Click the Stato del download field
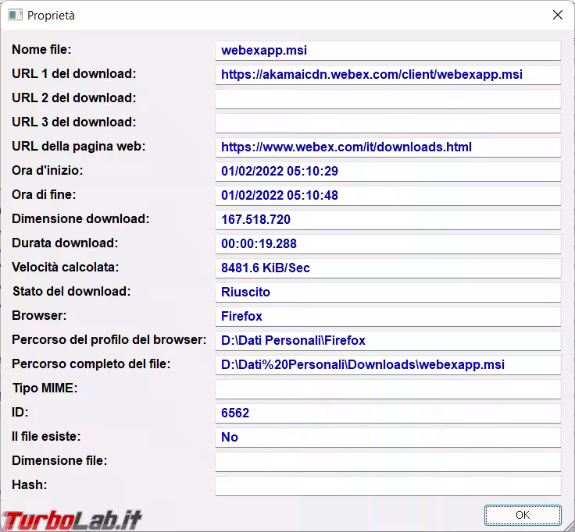Viewport: 575px width, 532px height. (387, 293)
